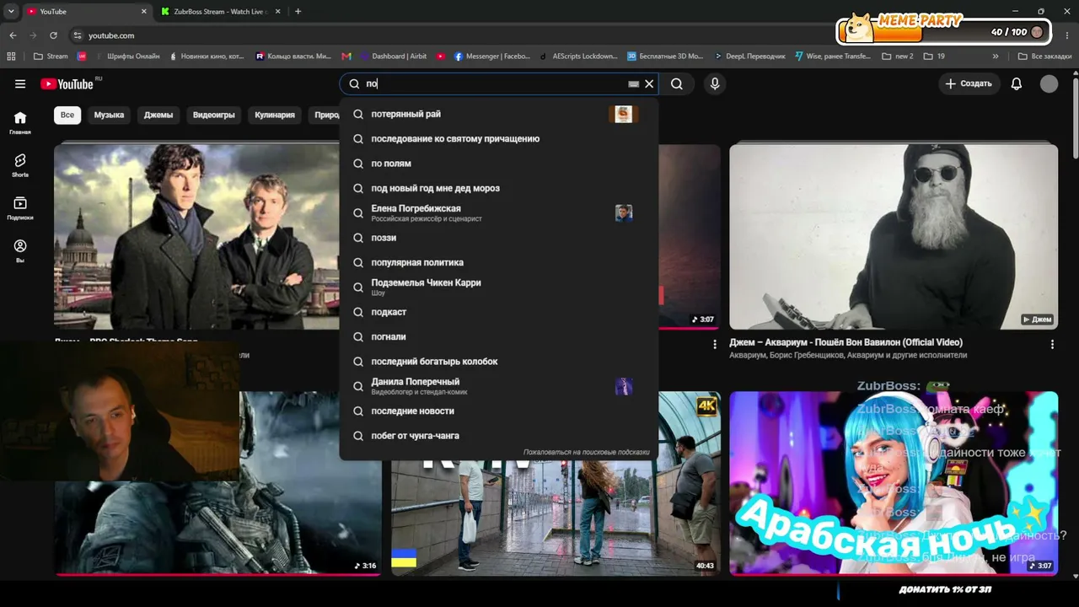Submit the search with the magnifier button

677,83
